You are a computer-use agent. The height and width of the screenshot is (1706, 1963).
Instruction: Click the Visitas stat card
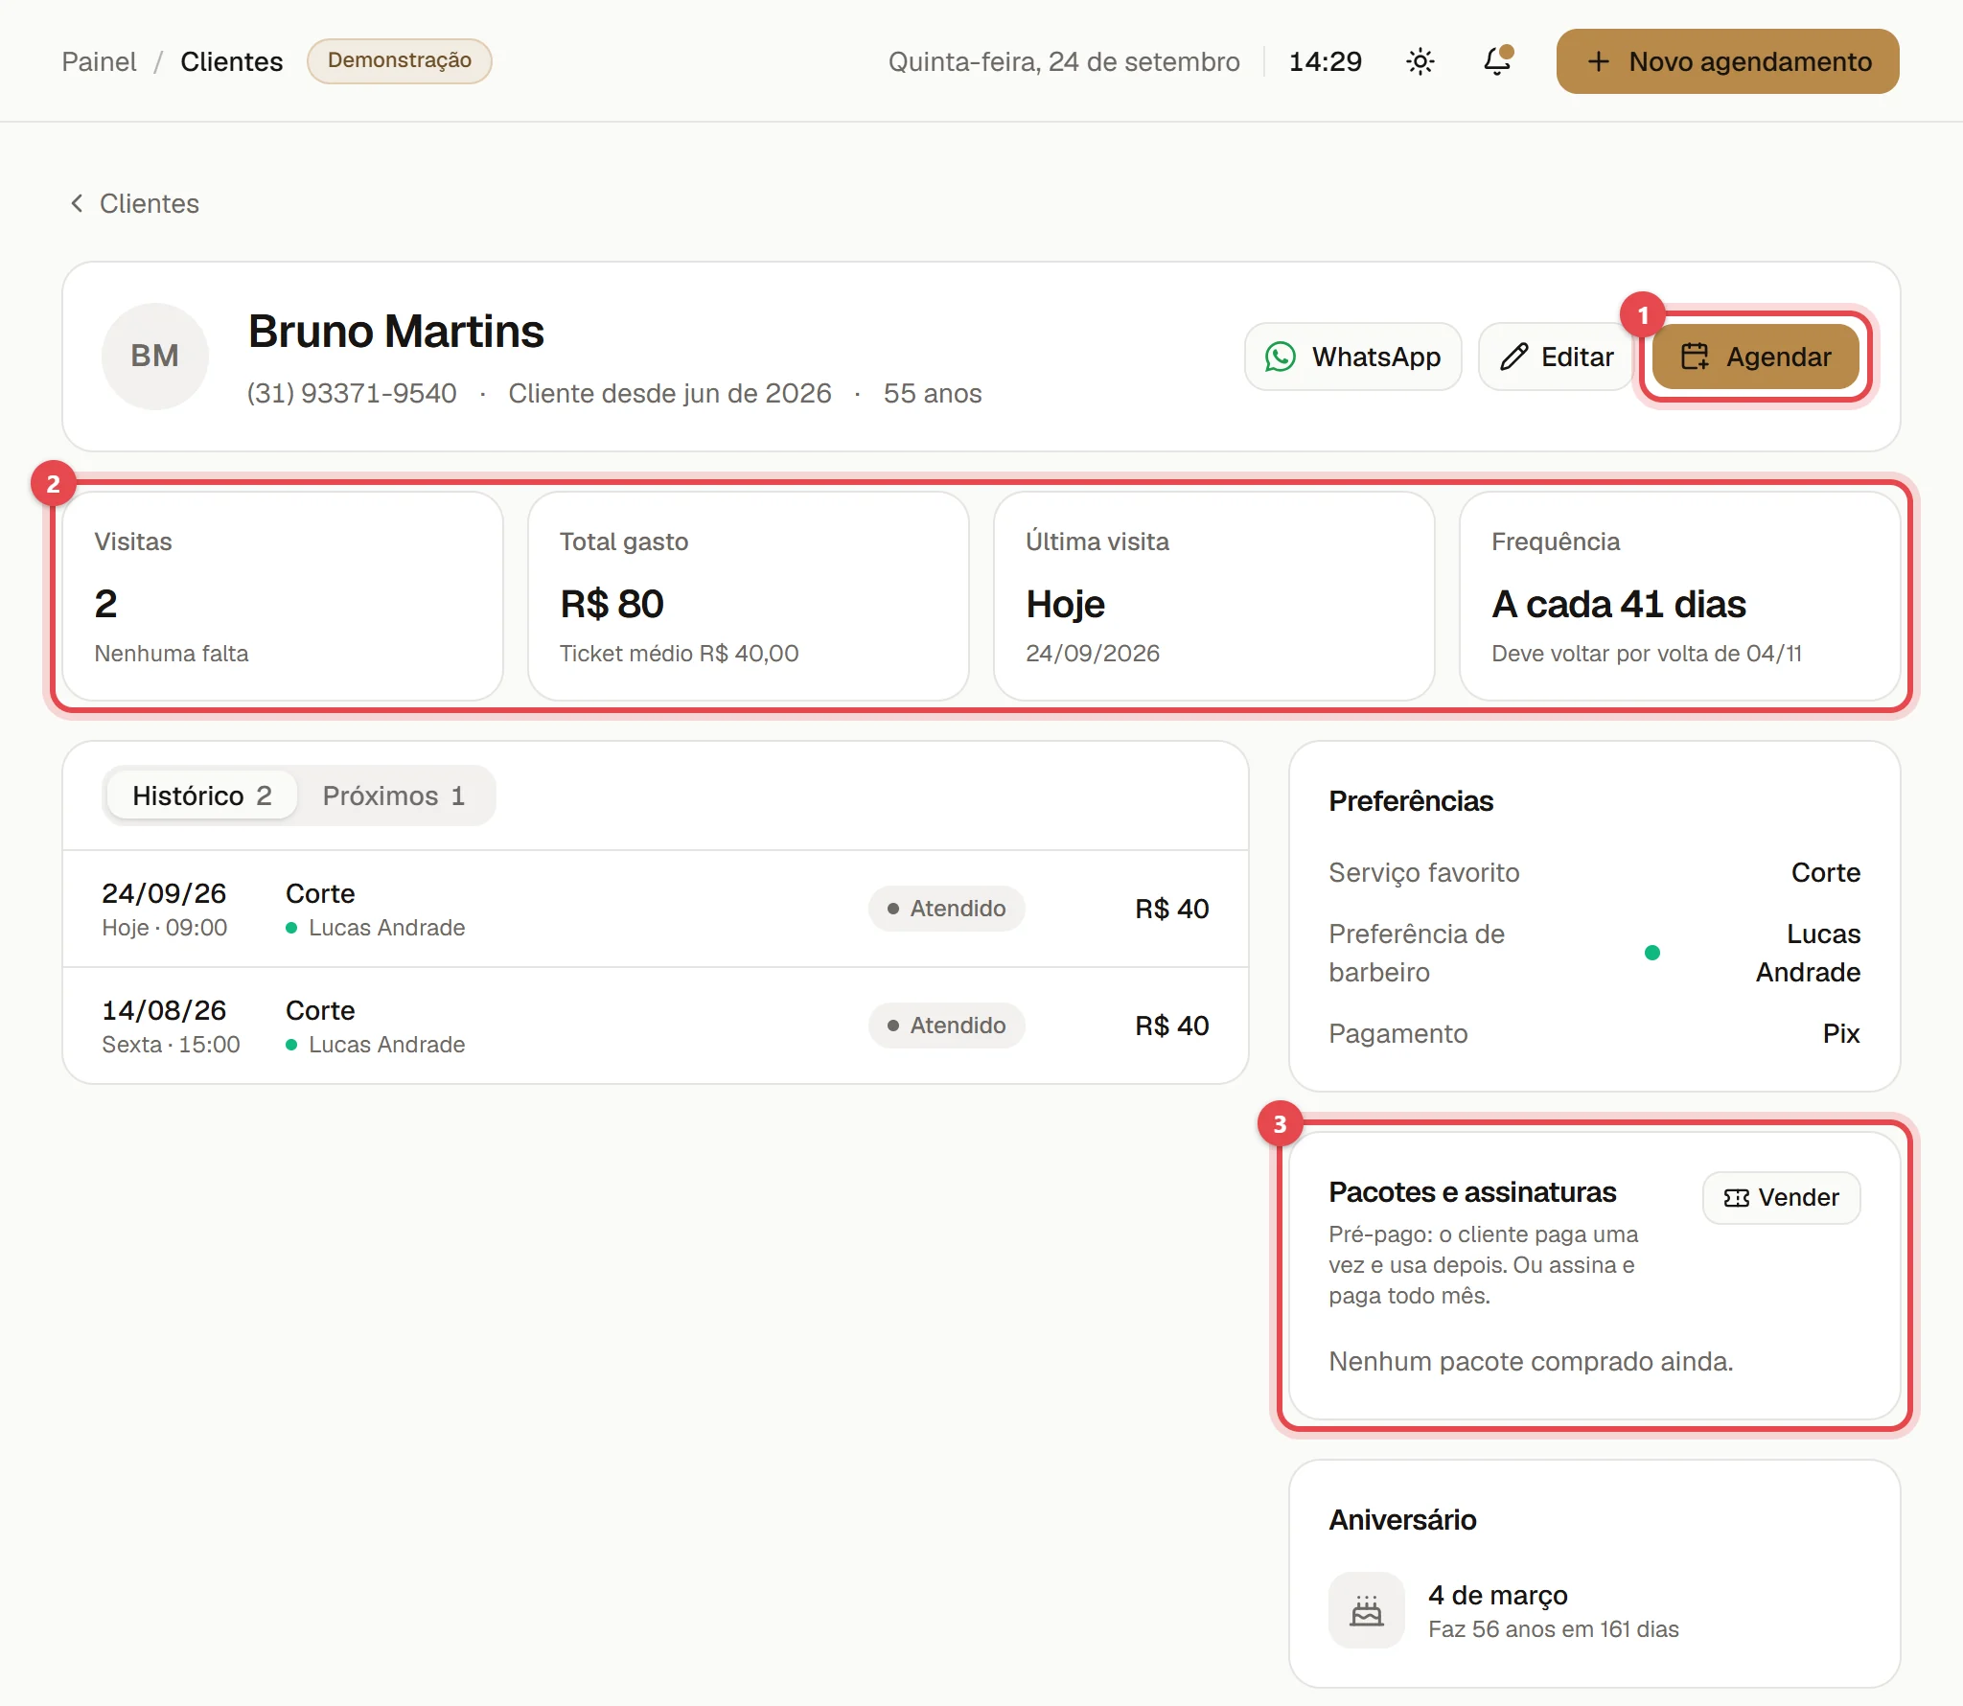tap(283, 596)
